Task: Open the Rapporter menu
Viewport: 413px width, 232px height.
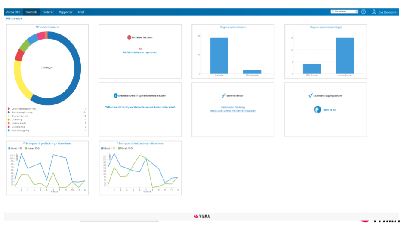Action: pos(65,12)
